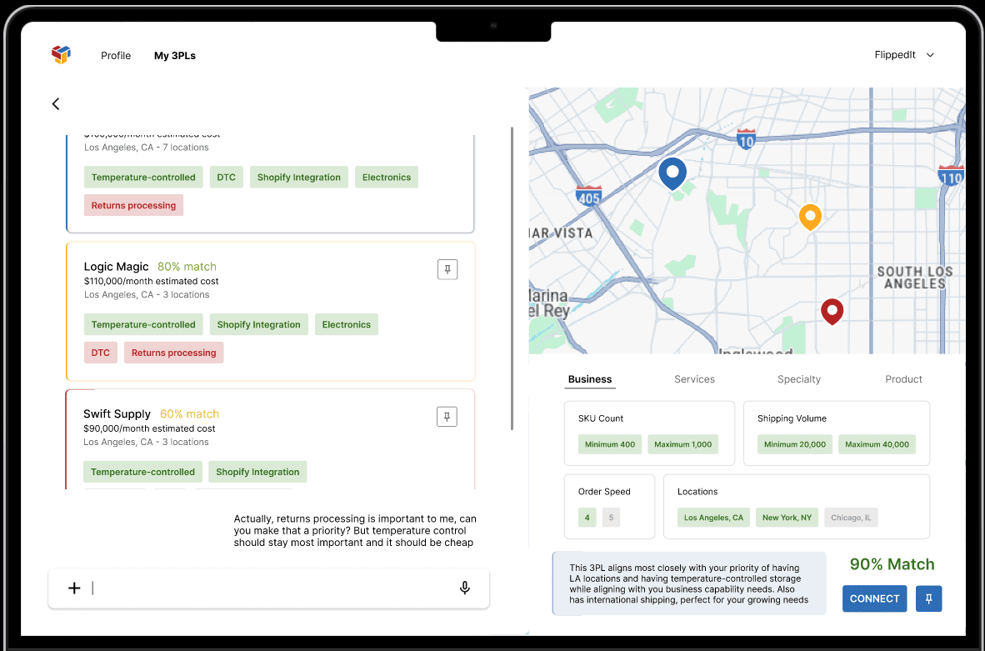Click the Order Speed heading

point(604,492)
